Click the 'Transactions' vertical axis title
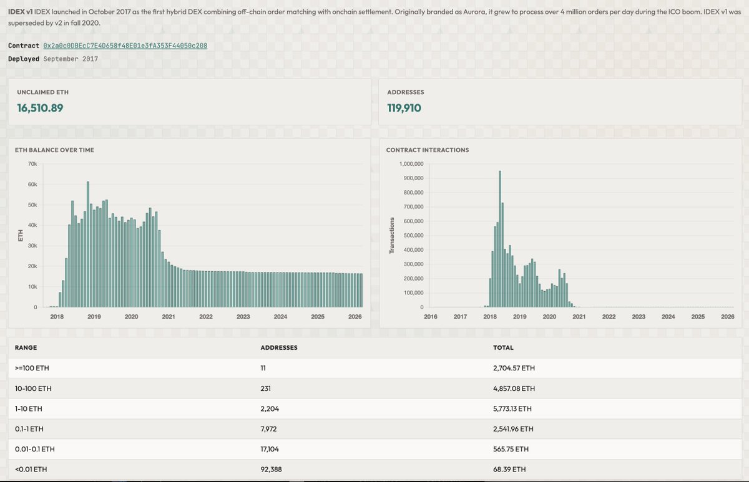The width and height of the screenshot is (749, 482). point(392,235)
